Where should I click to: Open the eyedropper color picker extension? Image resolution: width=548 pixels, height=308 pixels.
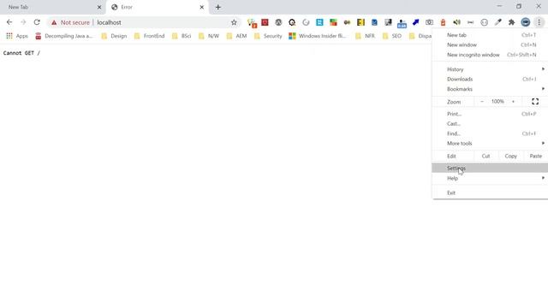(498, 22)
